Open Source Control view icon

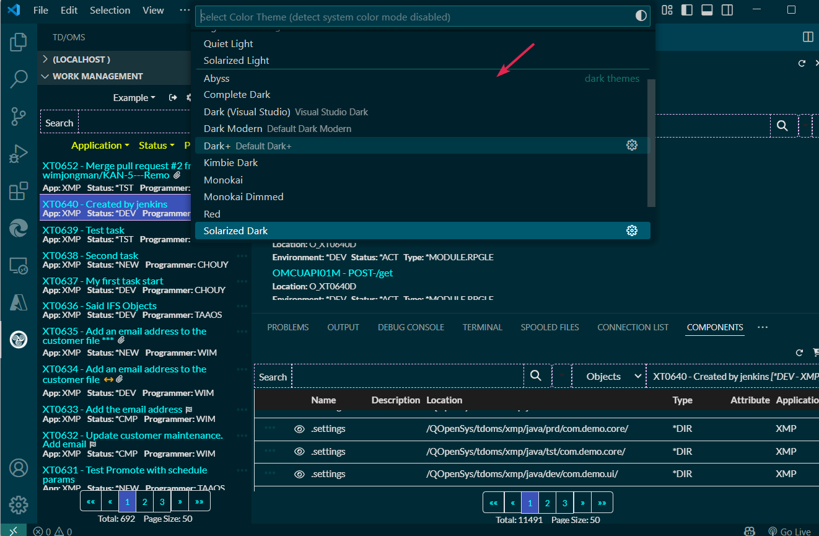(19, 116)
